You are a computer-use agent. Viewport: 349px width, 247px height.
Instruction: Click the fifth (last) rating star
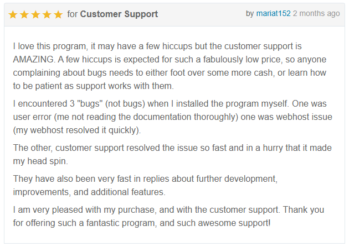click(58, 14)
